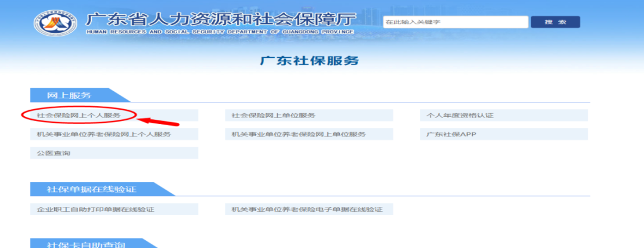Focus the 在此输入关键字 search field
644x248 pixels.
455,22
